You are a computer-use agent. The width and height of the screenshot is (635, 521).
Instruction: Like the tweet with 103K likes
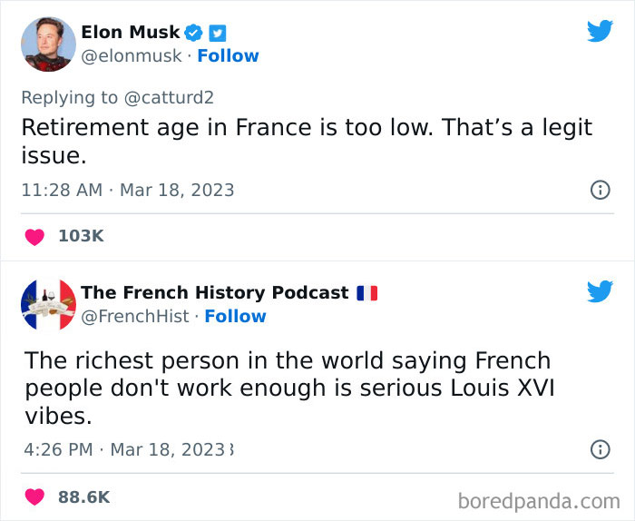coord(34,236)
